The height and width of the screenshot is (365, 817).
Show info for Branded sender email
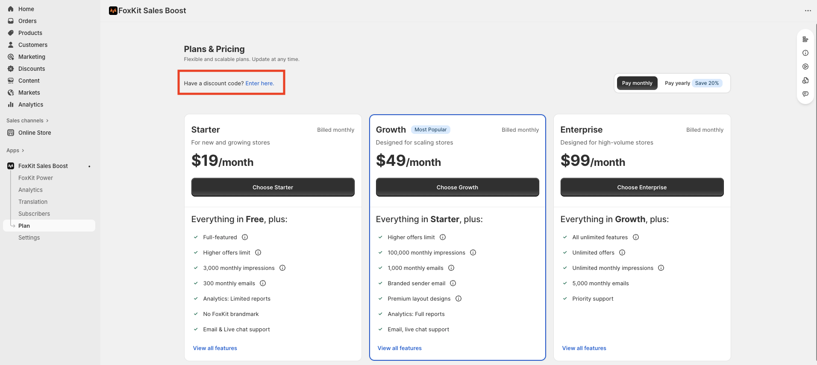453,283
